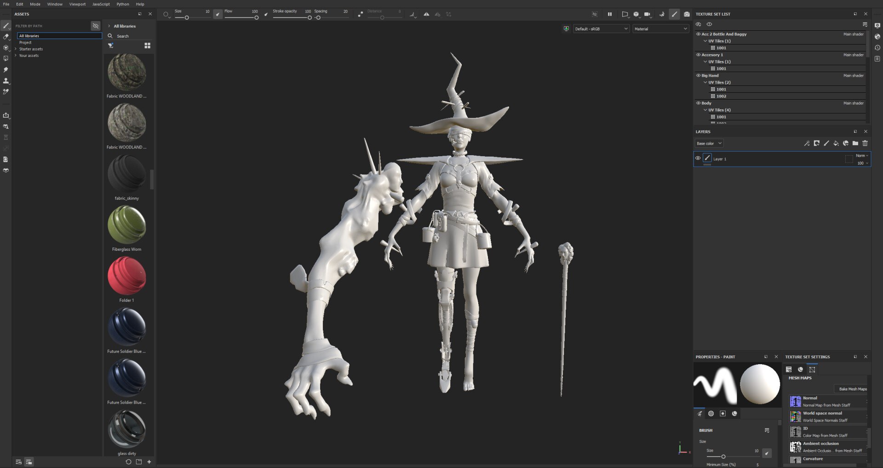Delete layer with the trash icon
The image size is (883, 468).
865,143
